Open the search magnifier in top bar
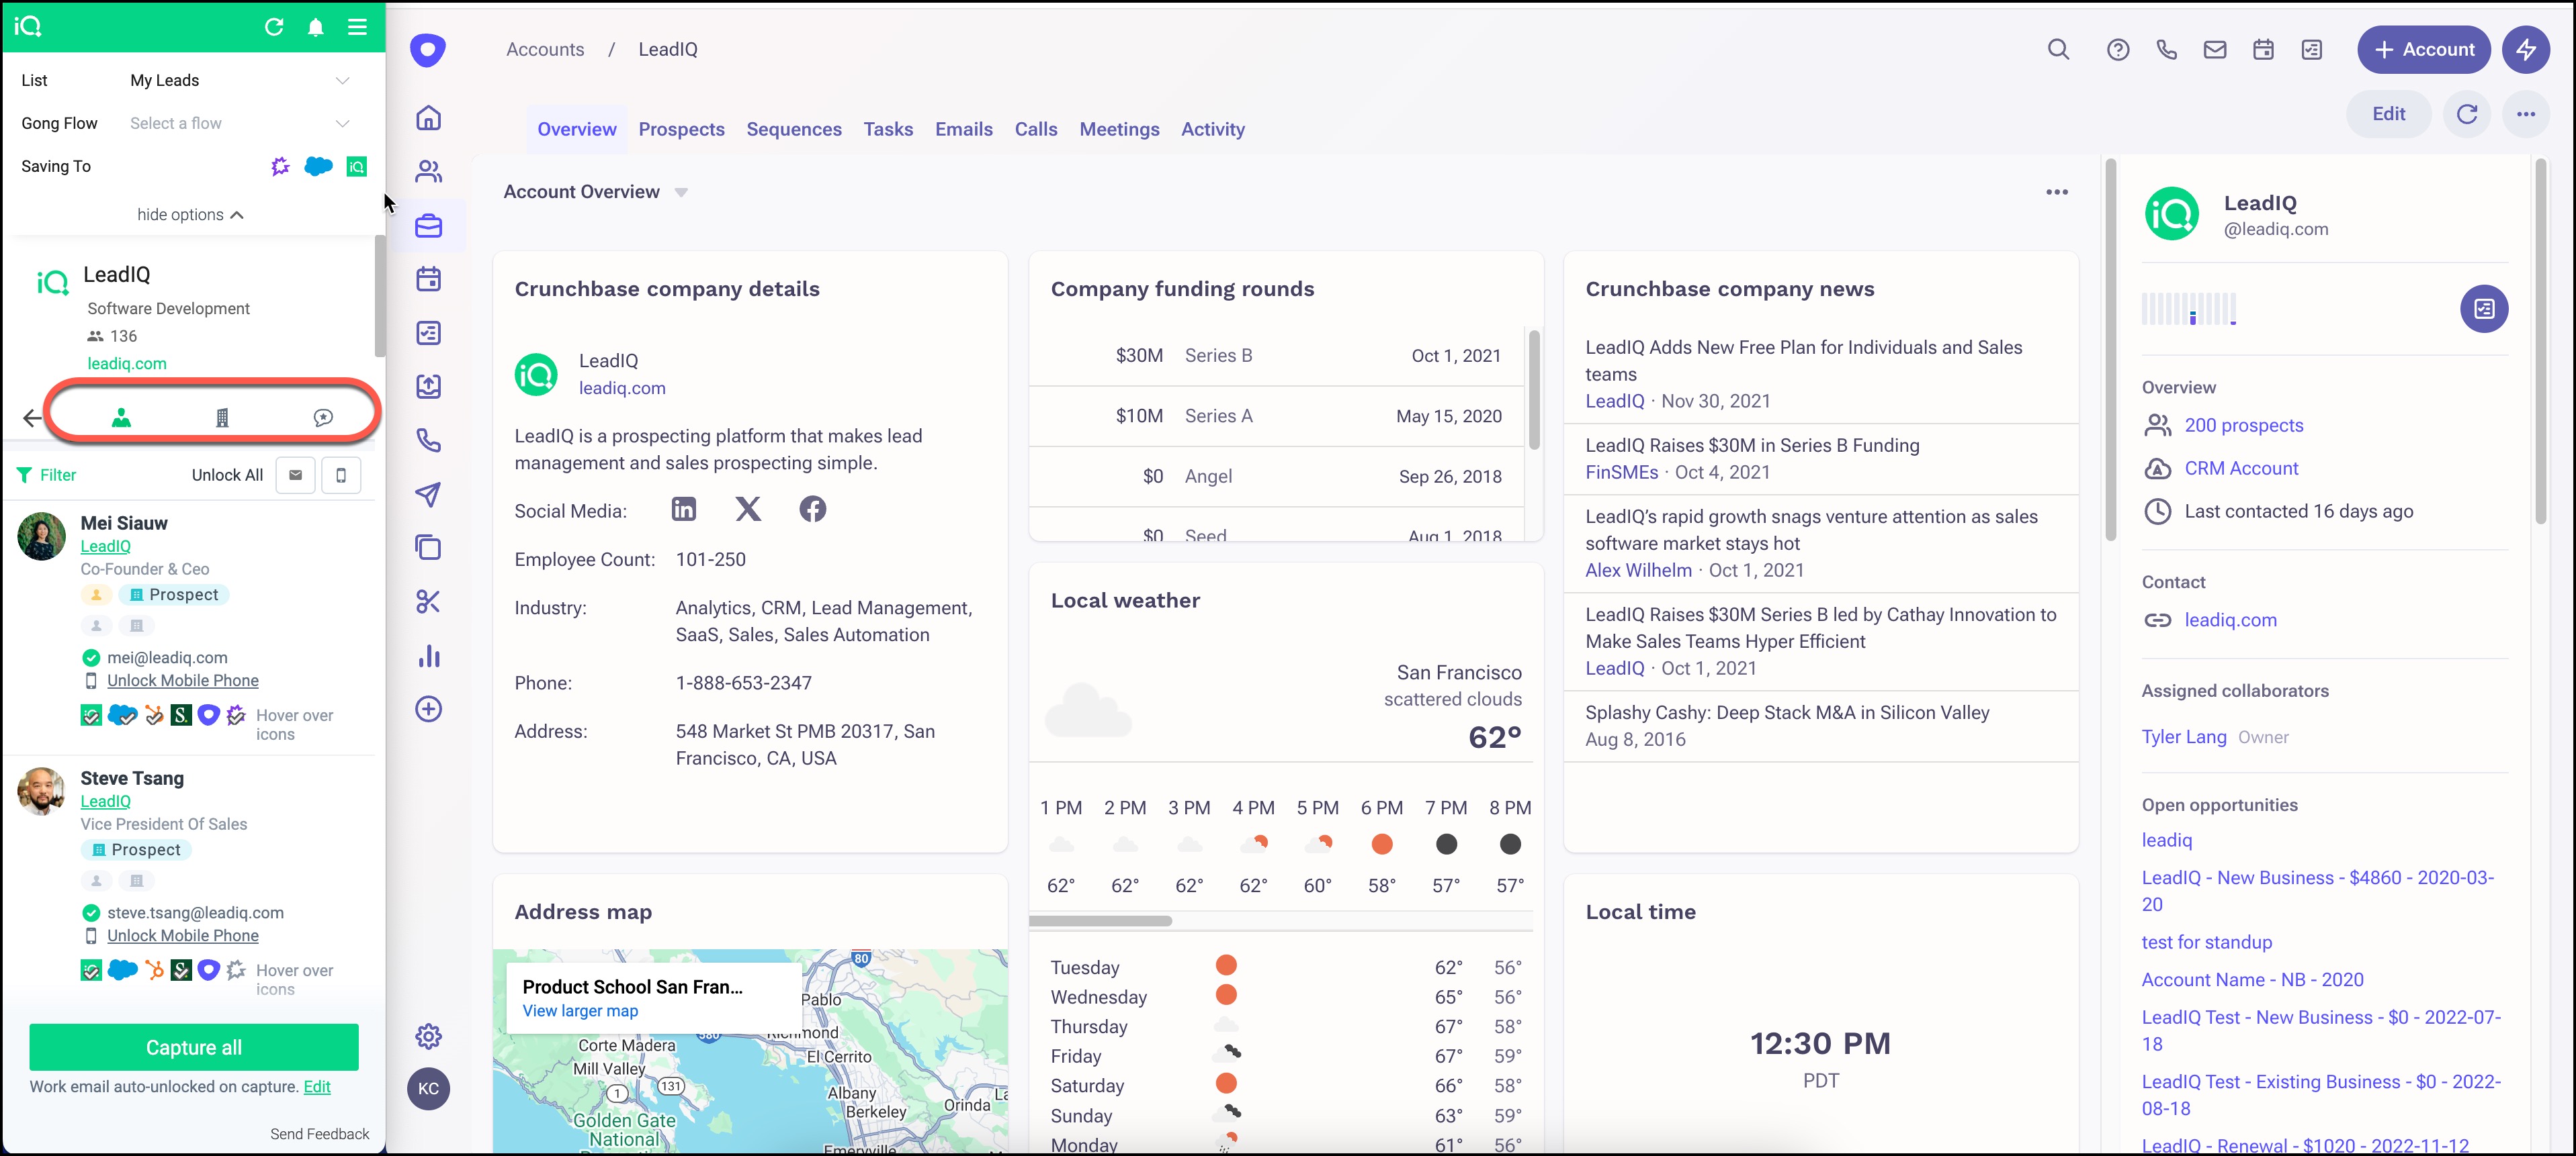Viewport: 2576px width, 1156px height. coord(2058,50)
